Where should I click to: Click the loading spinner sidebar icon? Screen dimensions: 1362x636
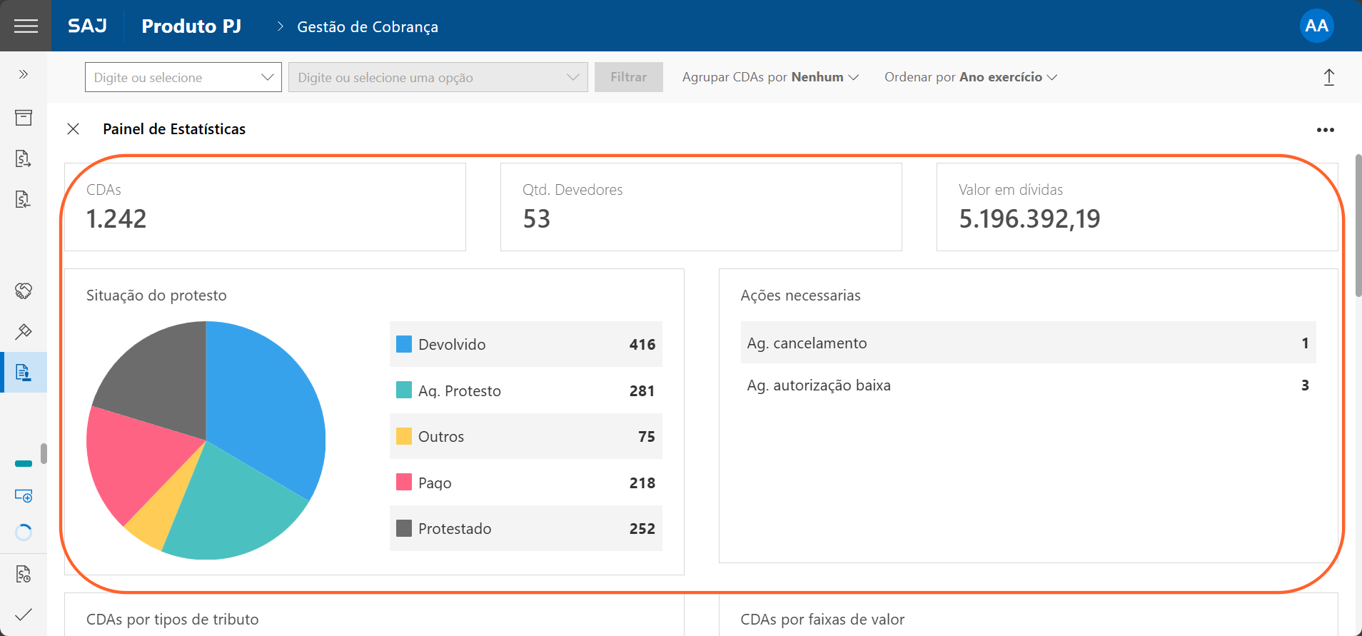(24, 532)
